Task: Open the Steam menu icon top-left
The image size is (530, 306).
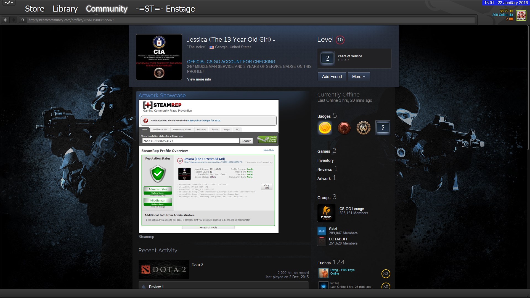Action: point(9,3)
